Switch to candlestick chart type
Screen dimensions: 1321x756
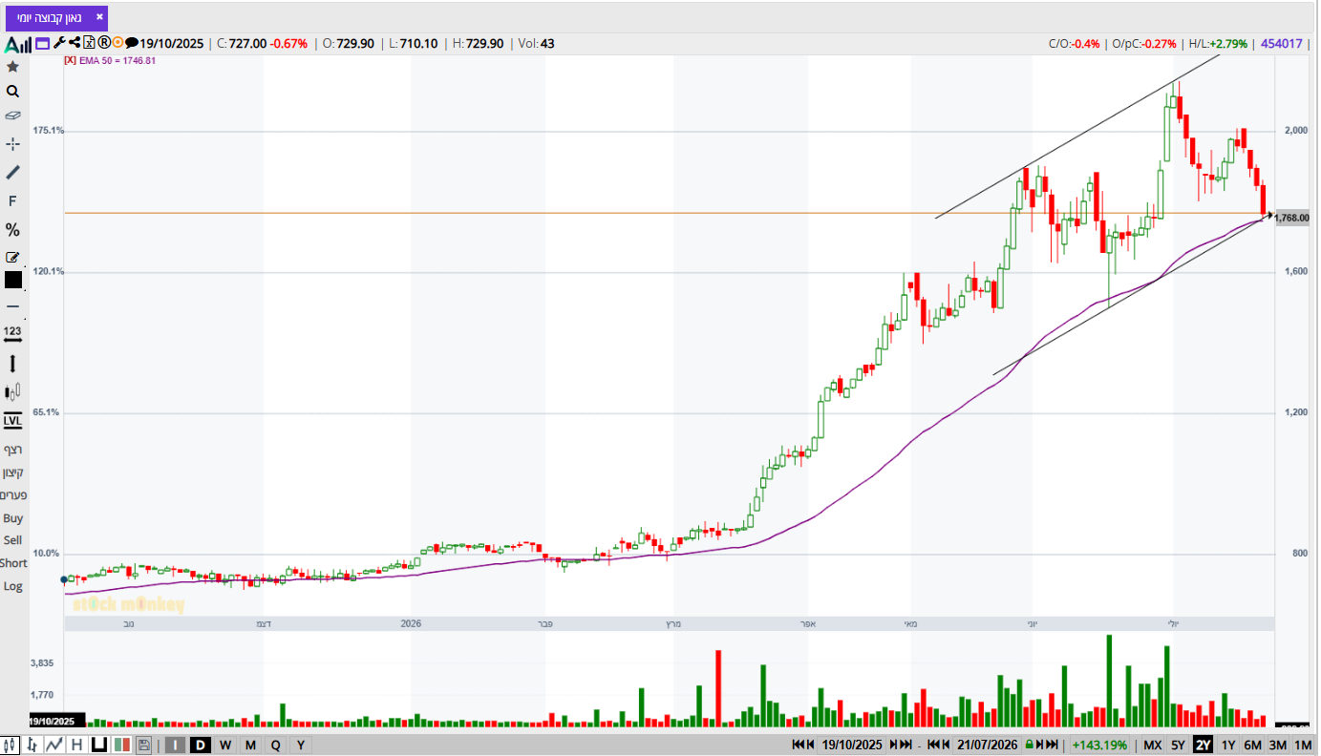[x=10, y=745]
